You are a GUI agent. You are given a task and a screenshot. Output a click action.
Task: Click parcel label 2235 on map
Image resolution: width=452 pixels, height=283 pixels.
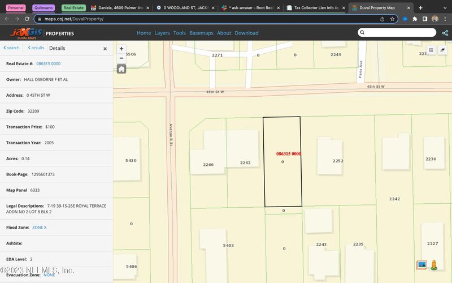(358, 245)
